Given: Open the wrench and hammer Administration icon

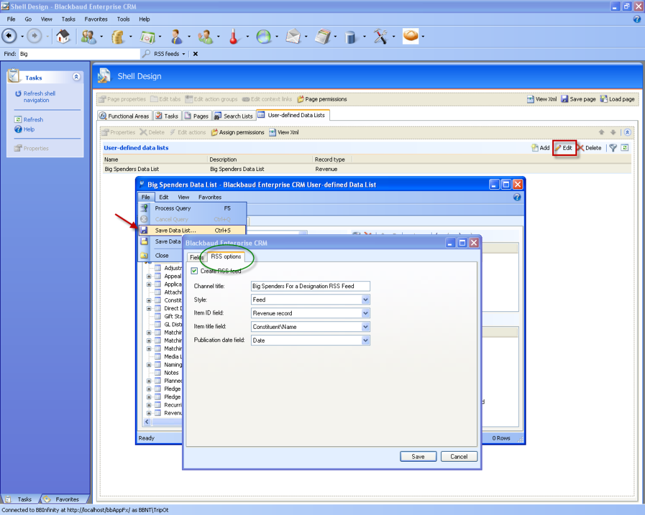Looking at the screenshot, I should (381, 37).
